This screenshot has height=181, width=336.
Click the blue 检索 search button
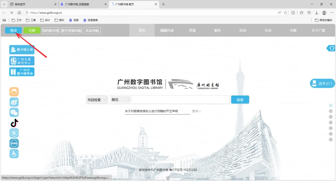coord(240,100)
